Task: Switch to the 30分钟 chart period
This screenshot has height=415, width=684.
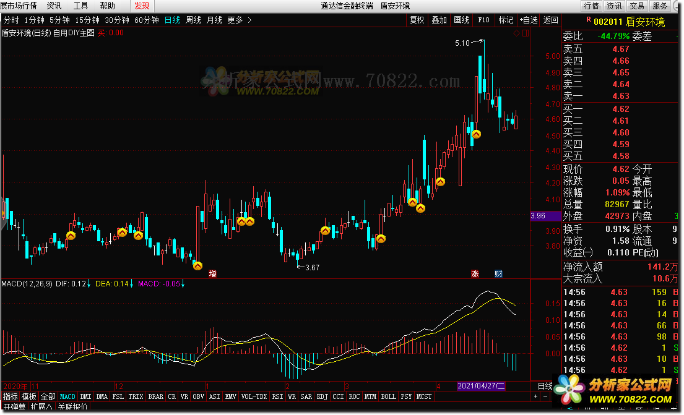Action: tap(117, 20)
